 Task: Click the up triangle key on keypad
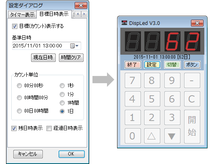point(152,136)
